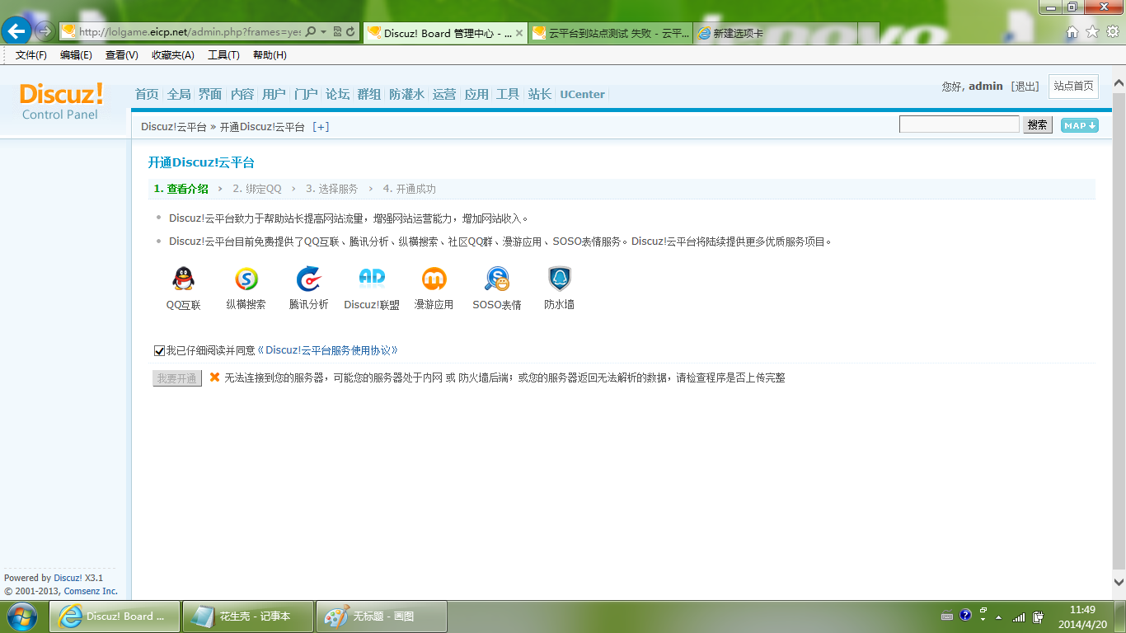The height and width of the screenshot is (633, 1126).
Task: Open the 运营 admin nav item
Action: [444, 95]
